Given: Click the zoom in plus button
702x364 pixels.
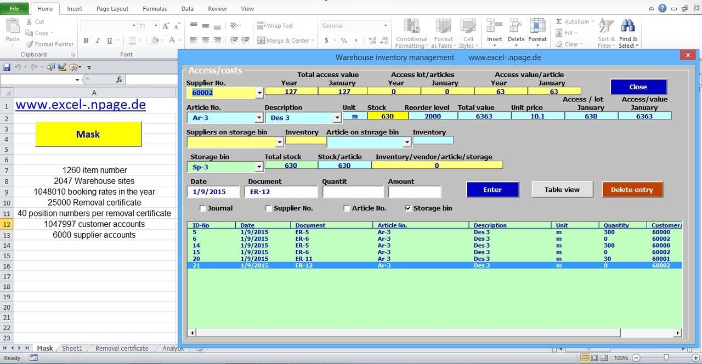Looking at the screenshot, I should pyautogui.click(x=695, y=358).
